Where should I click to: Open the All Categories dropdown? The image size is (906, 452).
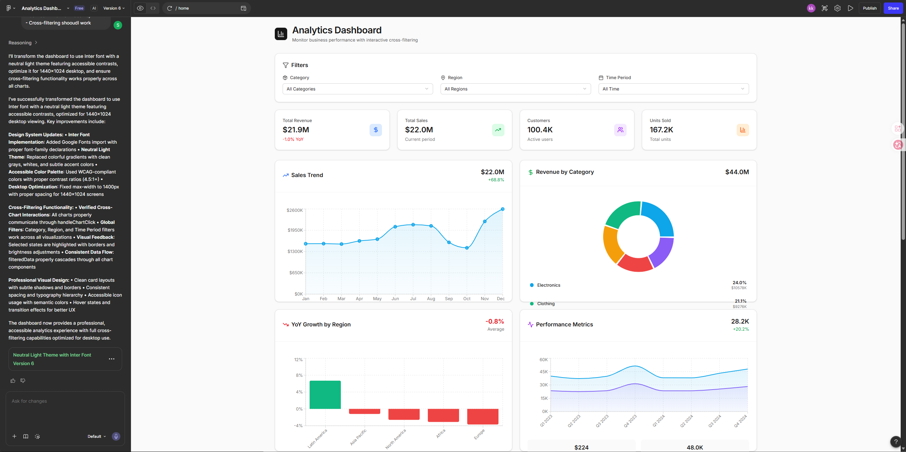point(357,89)
